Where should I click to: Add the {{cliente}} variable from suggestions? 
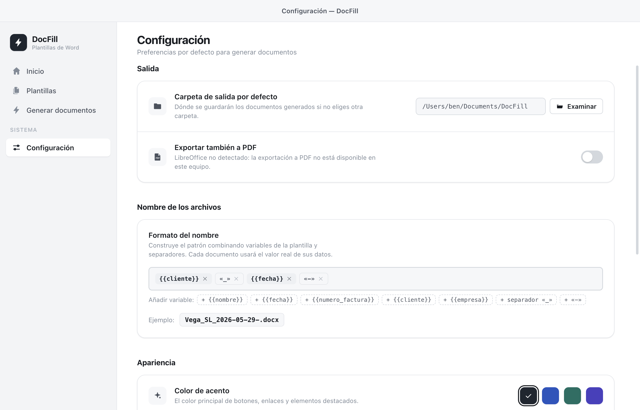[x=408, y=300]
